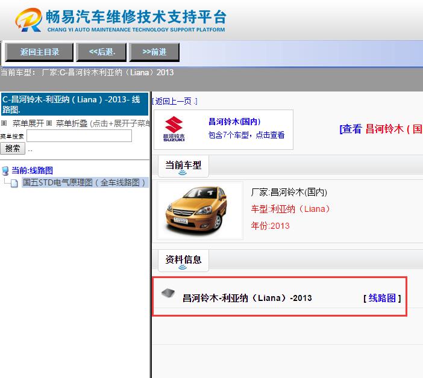Image resolution: width=423 pixels, height=378 pixels.
Task: Click the 当前车型 breadcrumb text at the top
Action: [x=87, y=72]
